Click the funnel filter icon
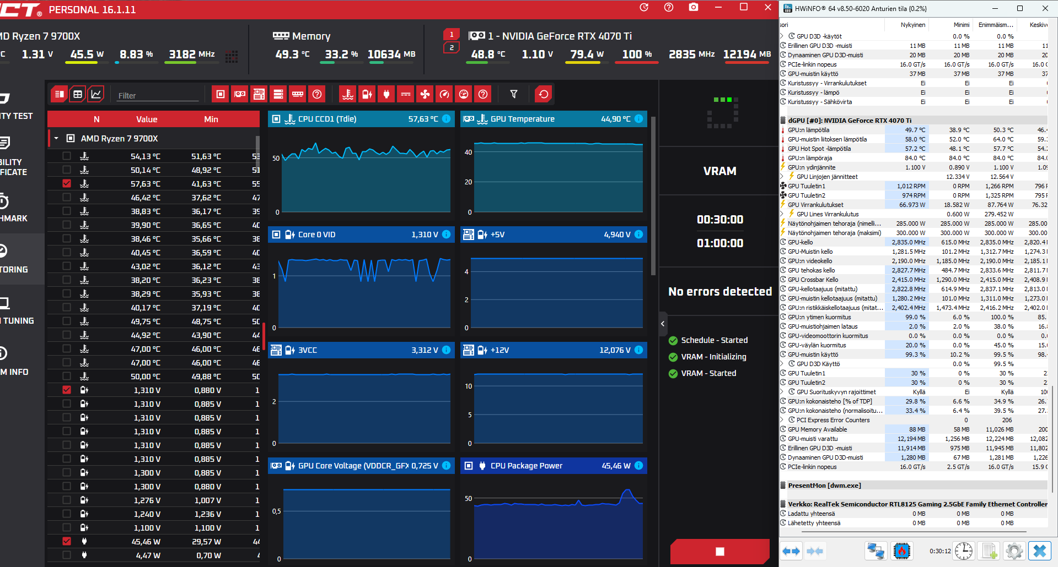 [514, 94]
